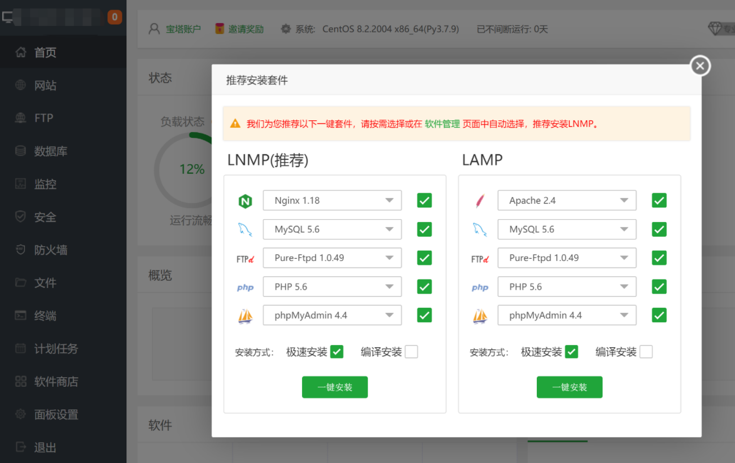Click the warning triangle icon in the notice
Screen dimensions: 735x463
[235, 124]
